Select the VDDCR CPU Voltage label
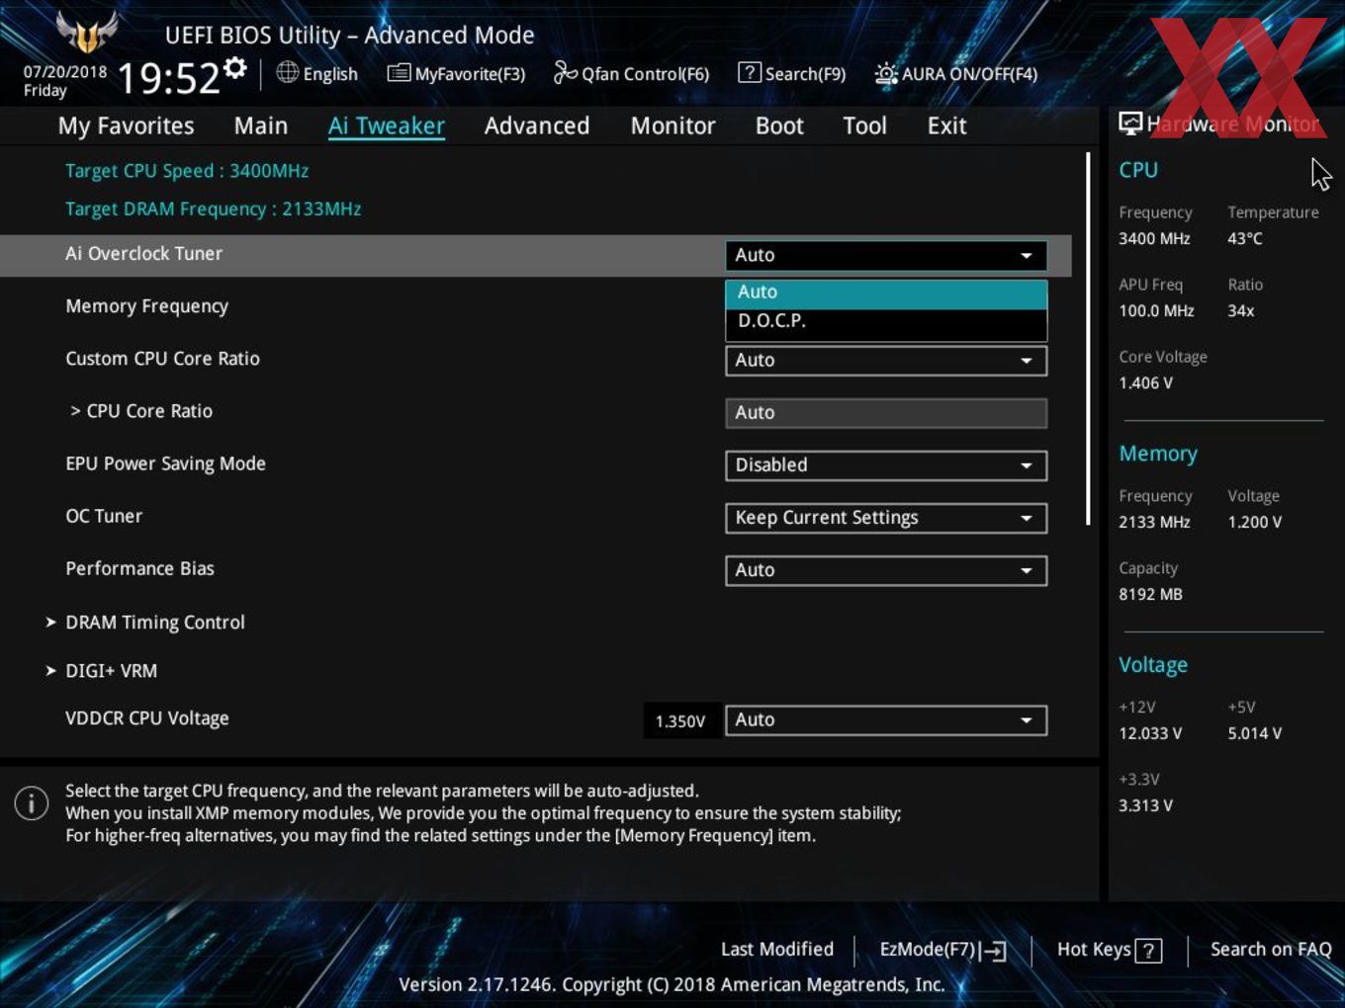 pyautogui.click(x=147, y=718)
